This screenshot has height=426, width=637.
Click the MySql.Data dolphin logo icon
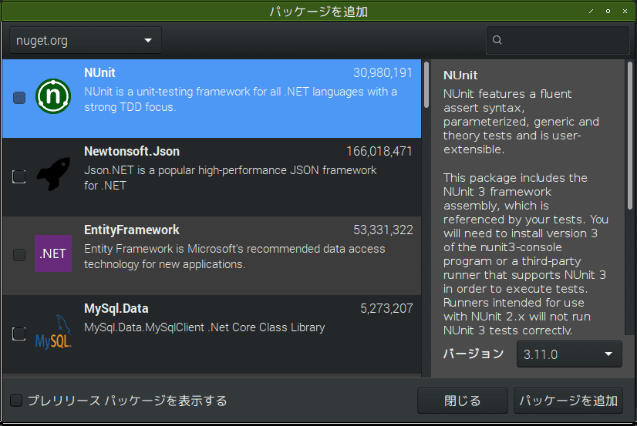click(x=53, y=332)
